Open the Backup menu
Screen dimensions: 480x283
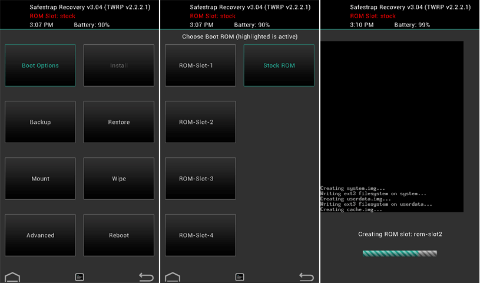40,122
